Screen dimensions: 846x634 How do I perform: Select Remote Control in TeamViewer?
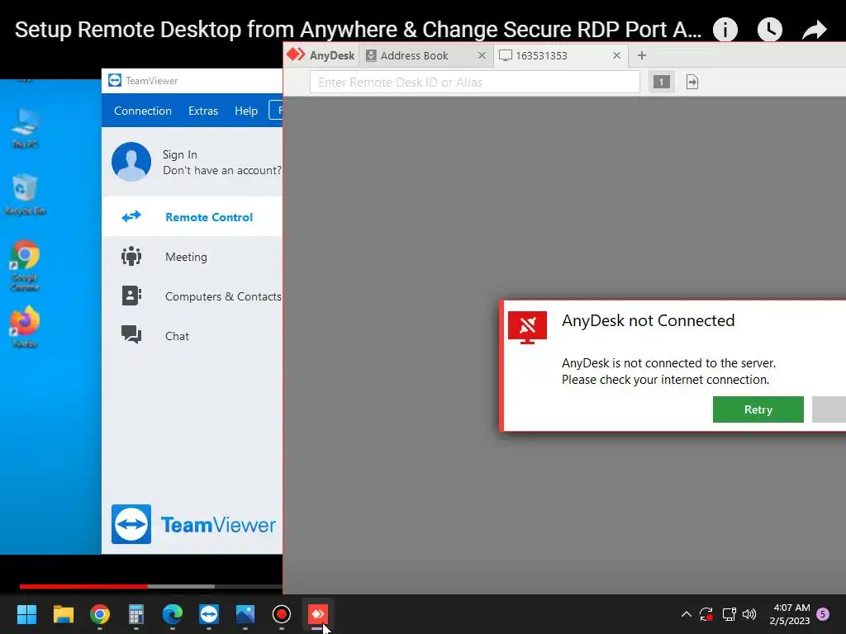(192, 217)
